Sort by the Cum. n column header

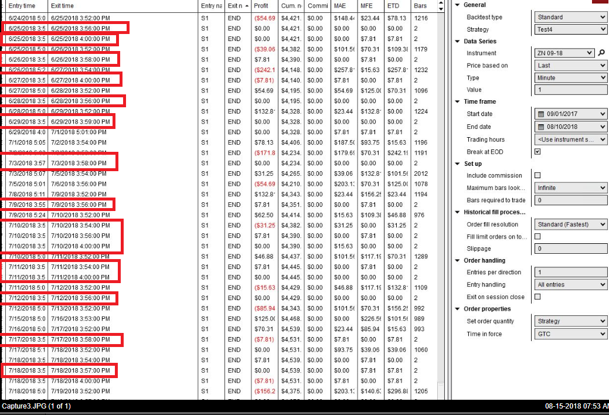(291, 6)
